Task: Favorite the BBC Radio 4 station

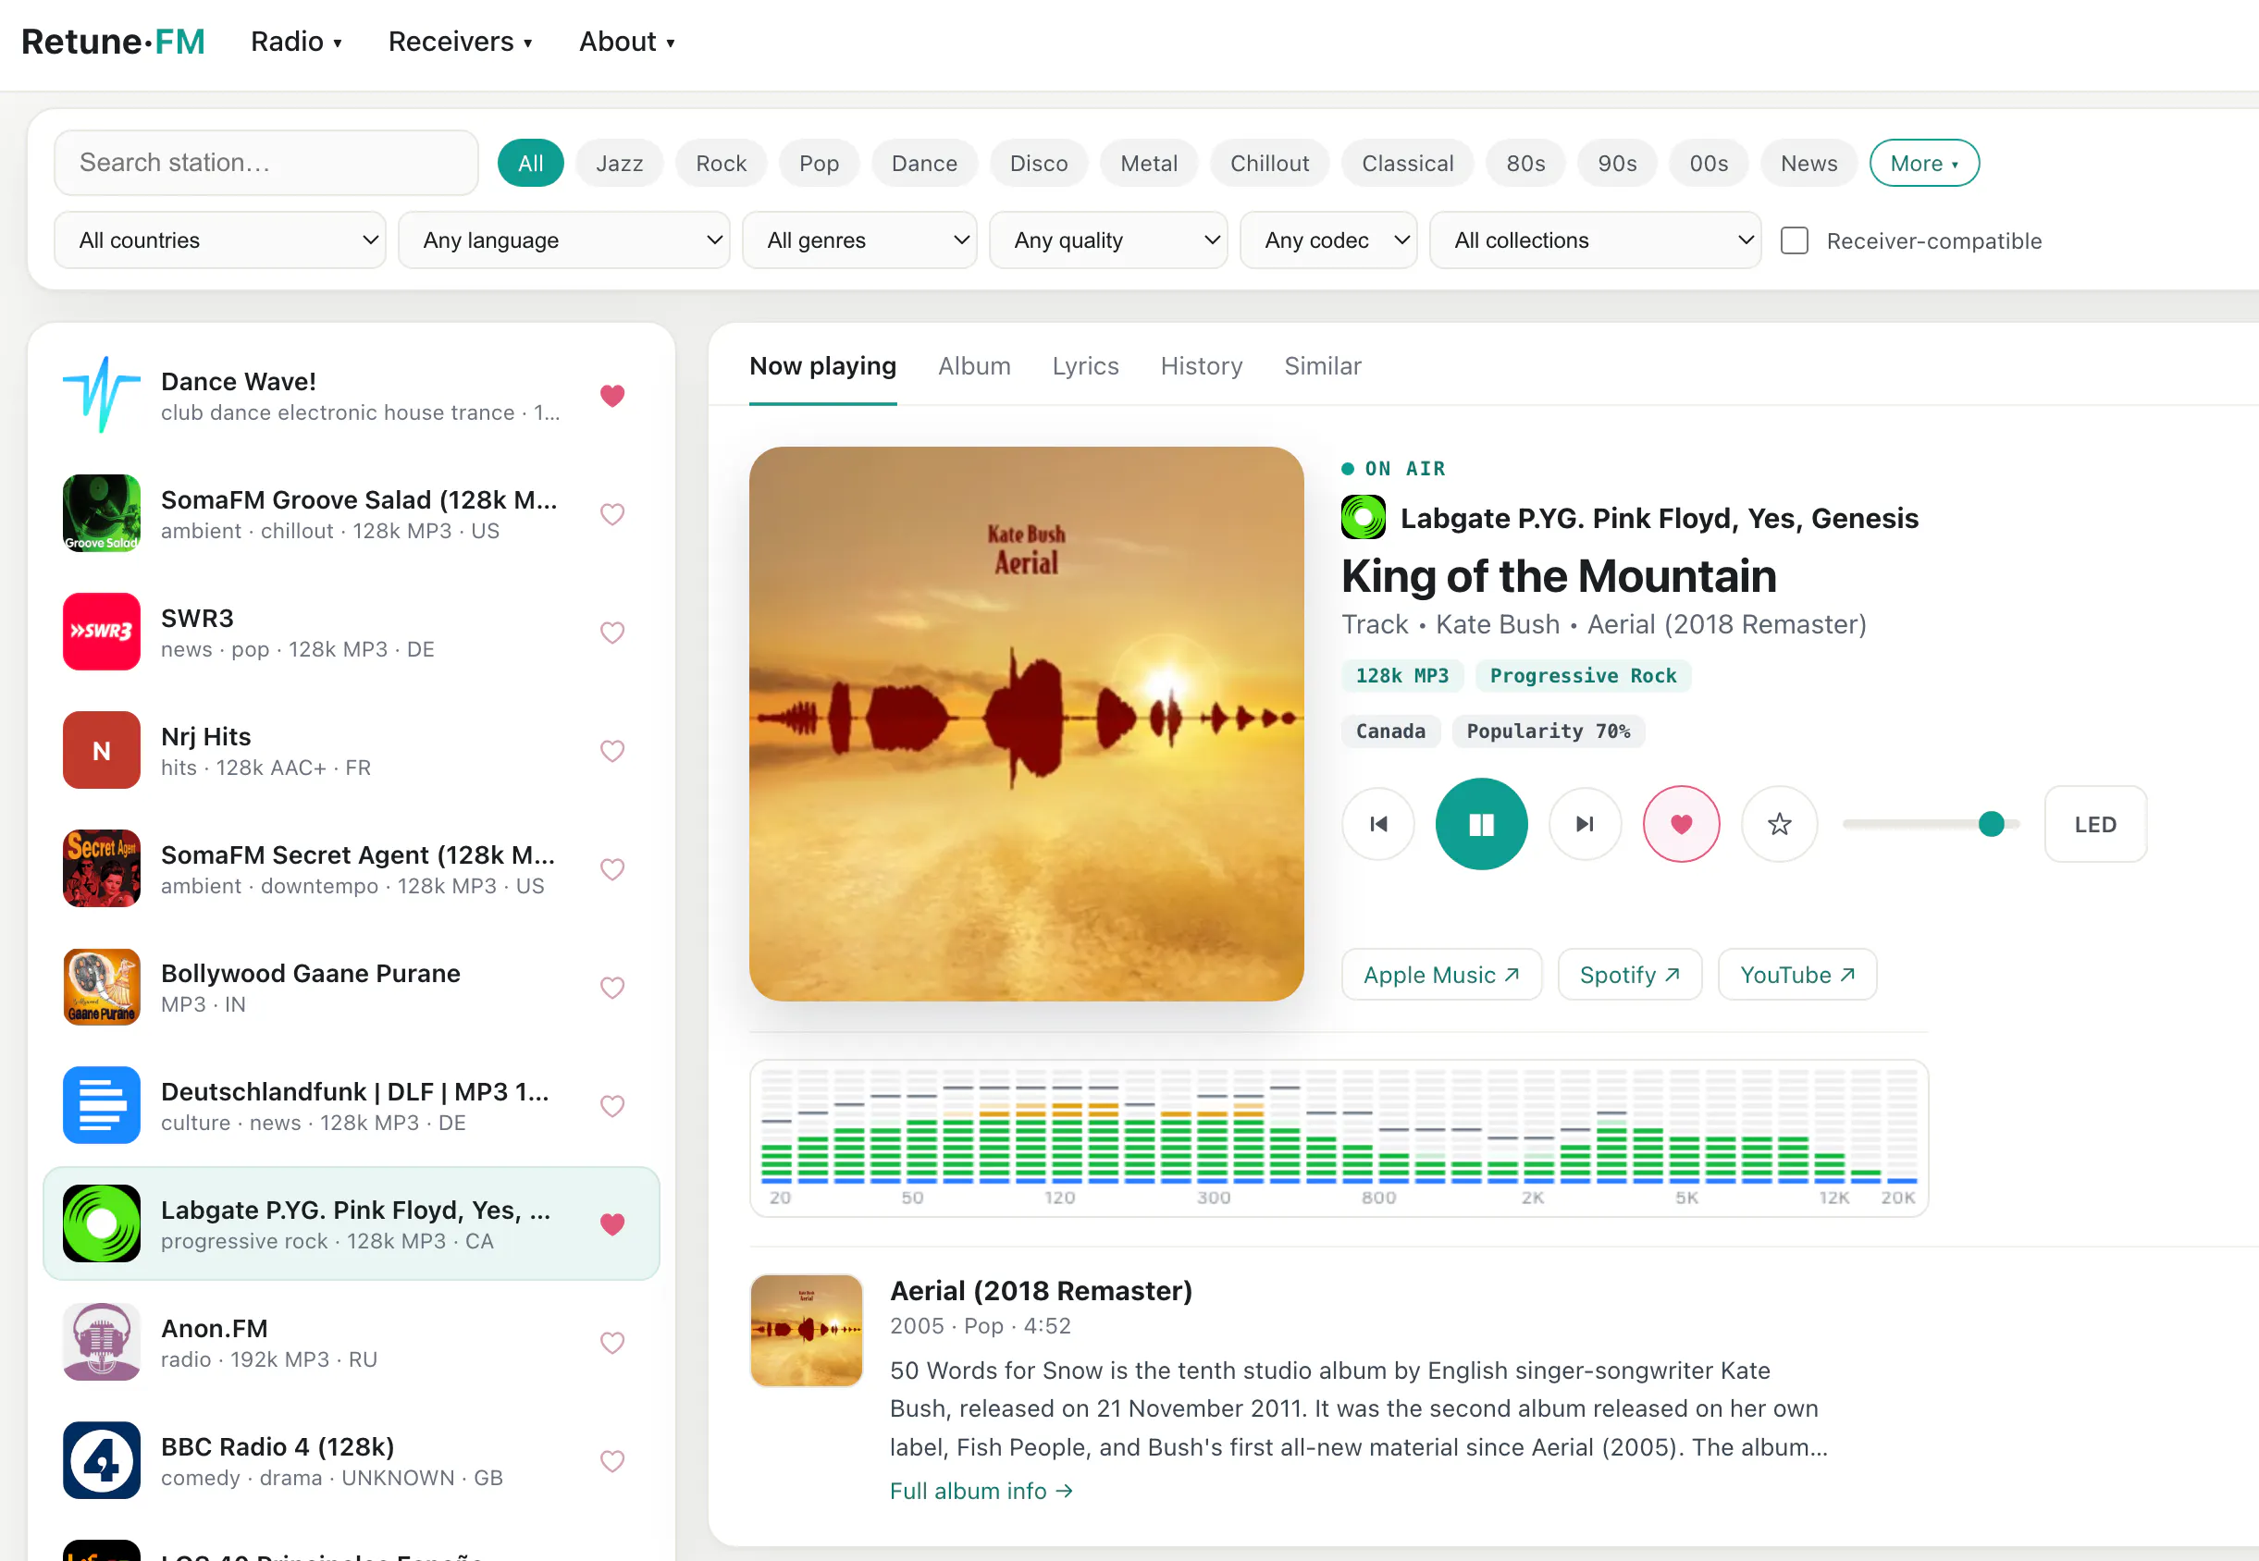Action: [x=612, y=1460]
